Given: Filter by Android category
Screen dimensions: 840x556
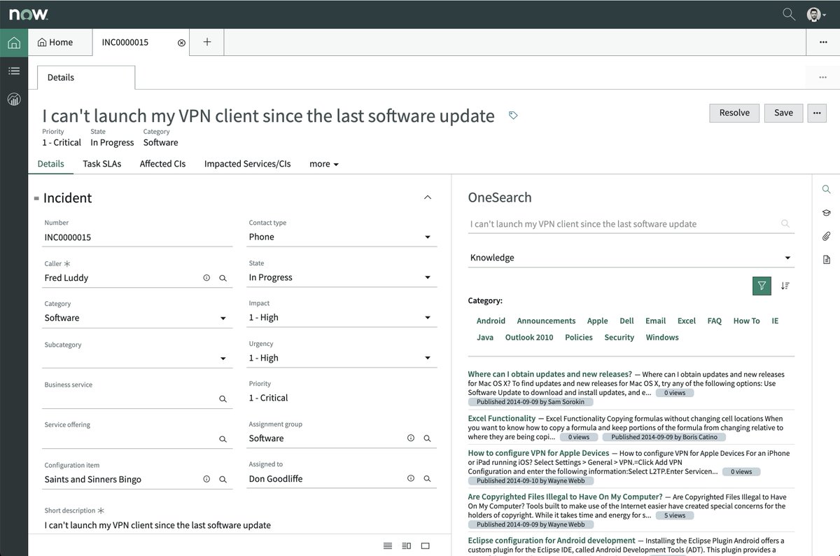Looking at the screenshot, I should [x=491, y=321].
